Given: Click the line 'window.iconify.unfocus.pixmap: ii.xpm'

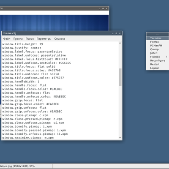Looking at the screenshot, I should coord(35,134).
